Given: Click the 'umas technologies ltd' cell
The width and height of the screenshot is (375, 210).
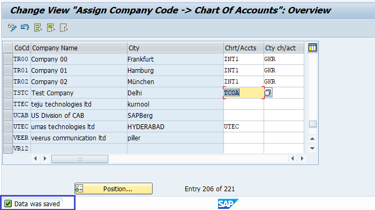Looking at the screenshot, I should [x=79, y=126].
